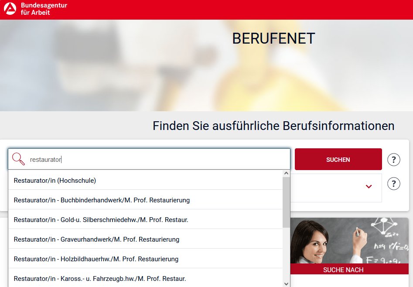Select Restaurator/in (Hochschule) suggestion

point(145,180)
